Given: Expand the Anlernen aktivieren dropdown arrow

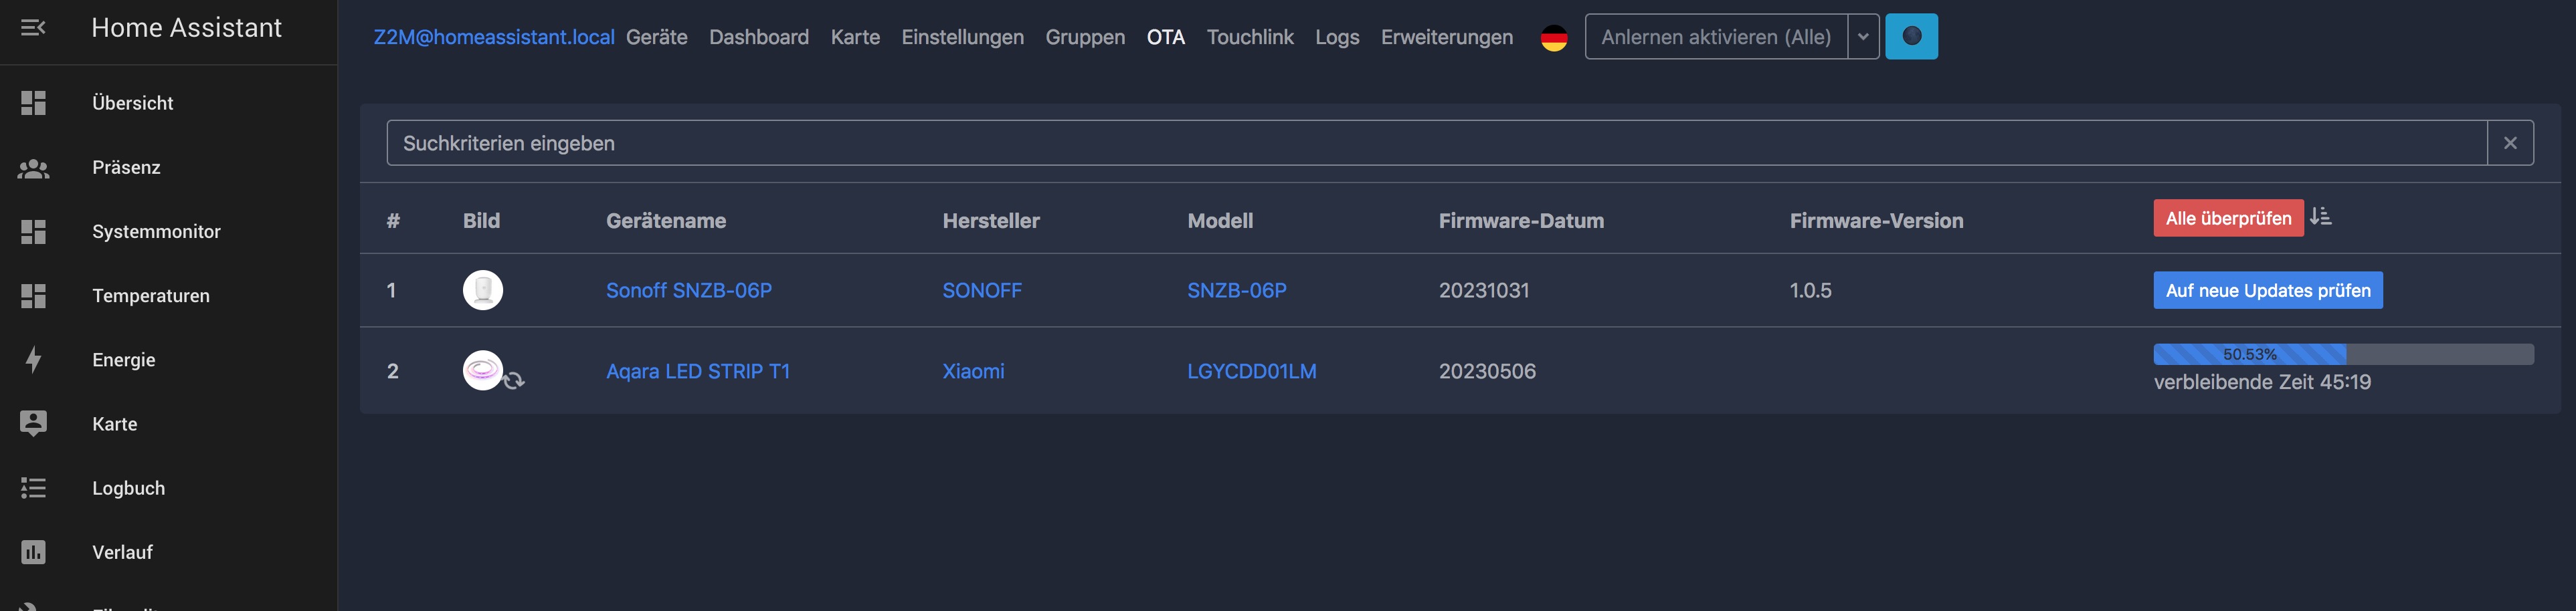Looking at the screenshot, I should (x=1863, y=37).
